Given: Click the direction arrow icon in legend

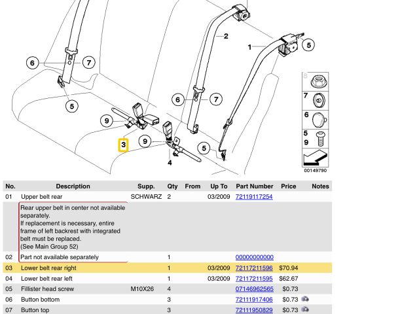Looking at the screenshot, I should [315, 159].
